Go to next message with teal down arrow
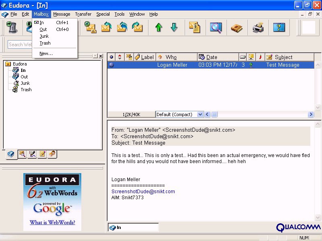 point(174,27)
